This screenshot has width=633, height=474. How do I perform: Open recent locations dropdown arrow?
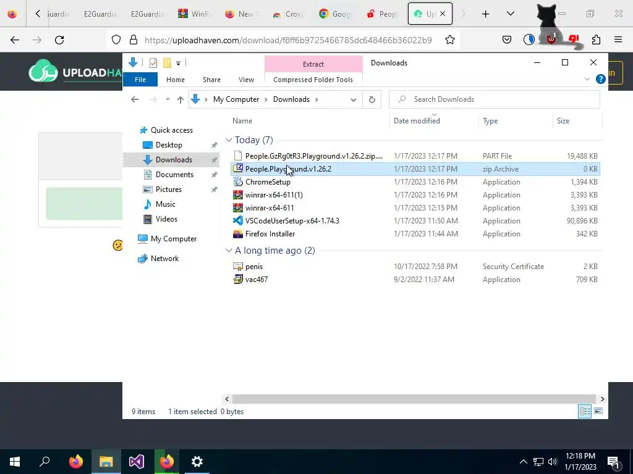click(x=168, y=99)
